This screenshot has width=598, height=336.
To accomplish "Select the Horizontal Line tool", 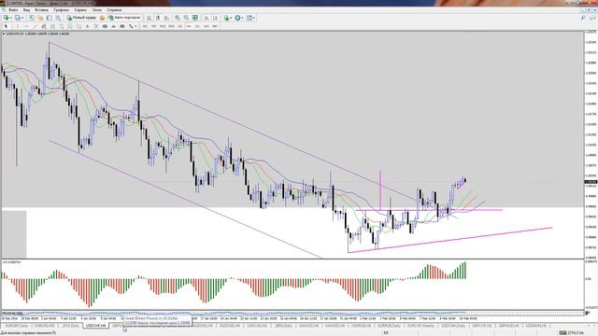I will (x=26, y=26).
